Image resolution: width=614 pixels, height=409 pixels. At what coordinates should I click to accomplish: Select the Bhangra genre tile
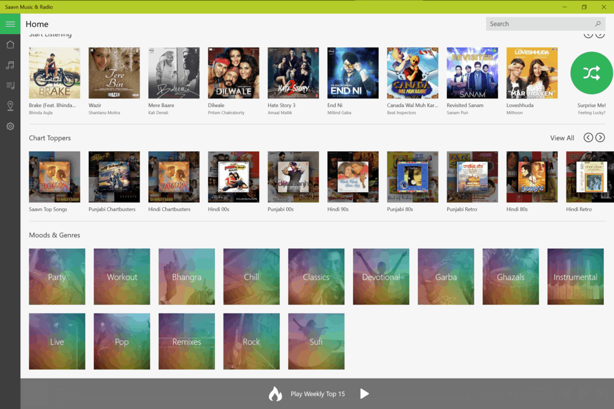[x=187, y=277]
